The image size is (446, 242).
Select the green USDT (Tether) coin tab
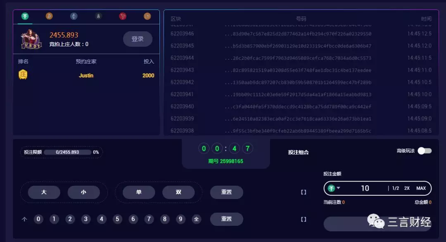(x=25, y=16)
